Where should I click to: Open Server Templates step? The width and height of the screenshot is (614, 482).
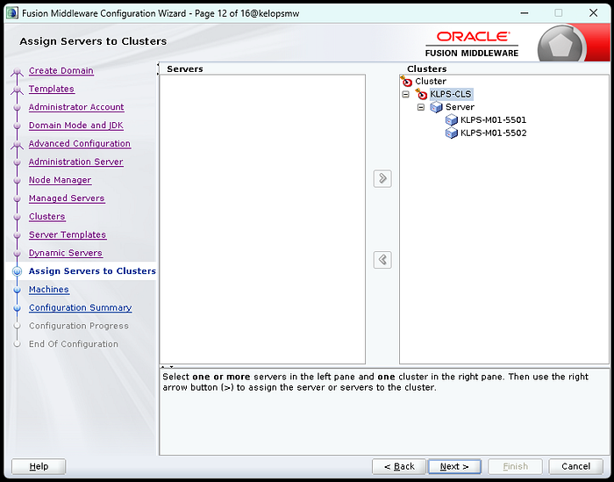(68, 234)
